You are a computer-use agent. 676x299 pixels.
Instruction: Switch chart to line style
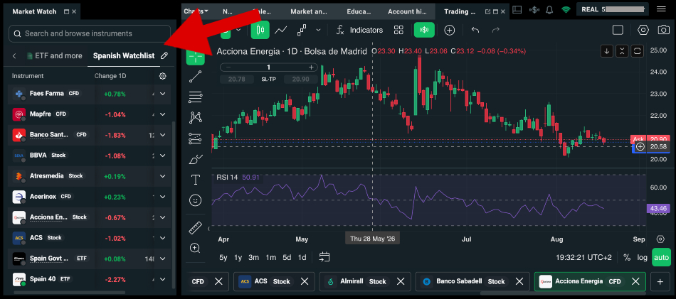pyautogui.click(x=281, y=30)
